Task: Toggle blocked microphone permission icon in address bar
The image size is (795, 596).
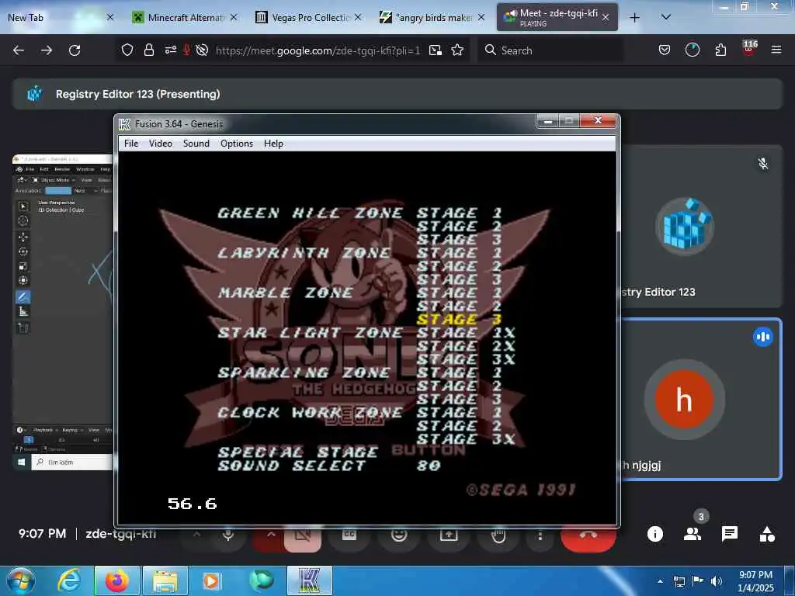Action: tap(186, 50)
